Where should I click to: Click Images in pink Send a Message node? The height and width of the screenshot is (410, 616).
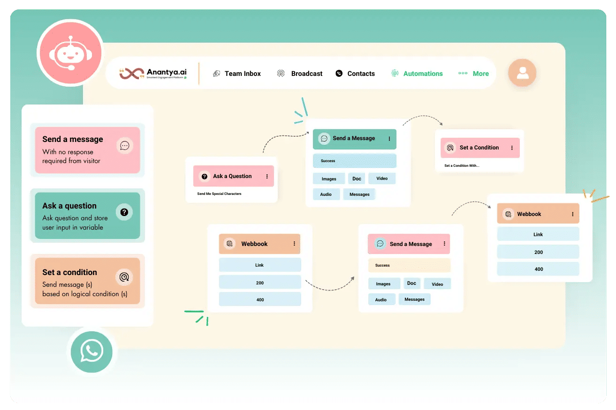pos(383,284)
